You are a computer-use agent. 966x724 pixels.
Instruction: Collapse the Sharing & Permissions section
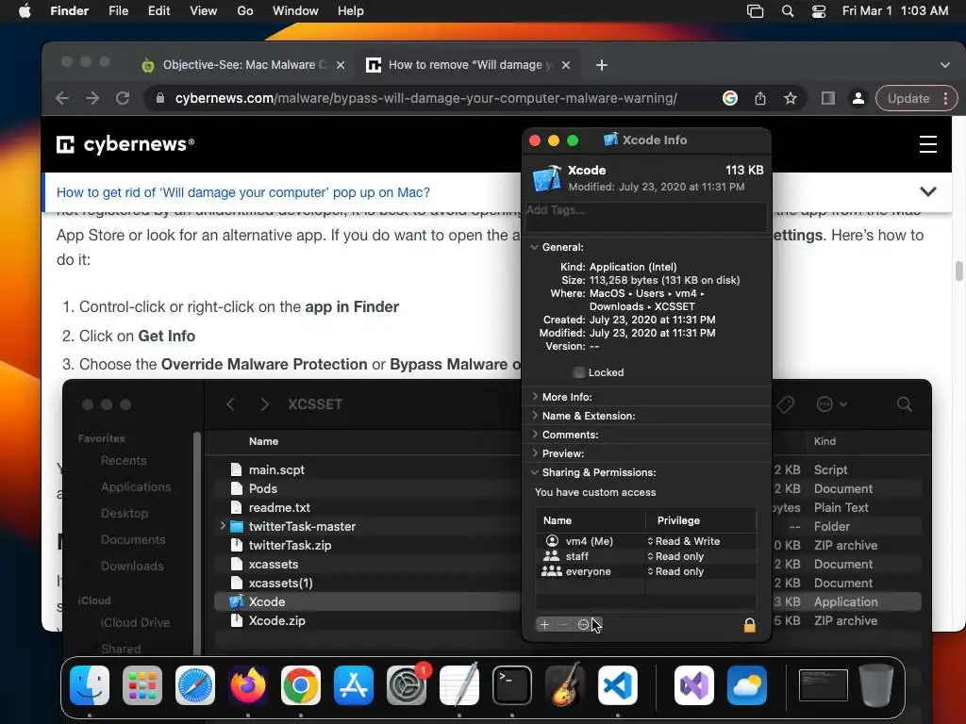tap(535, 472)
